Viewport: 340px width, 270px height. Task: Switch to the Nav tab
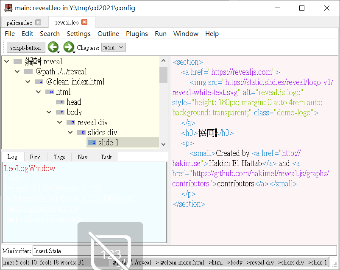pos(82,157)
